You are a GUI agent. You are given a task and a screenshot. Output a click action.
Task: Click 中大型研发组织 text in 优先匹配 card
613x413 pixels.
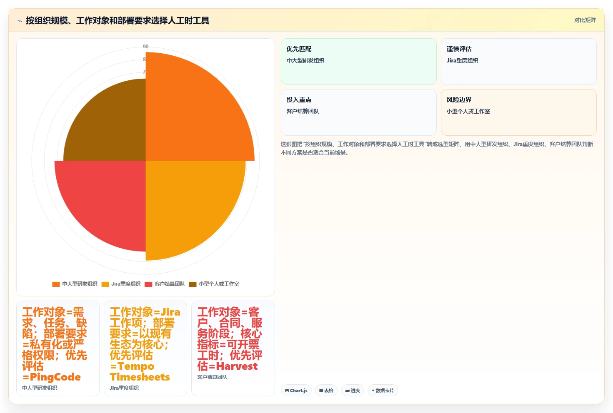click(305, 61)
